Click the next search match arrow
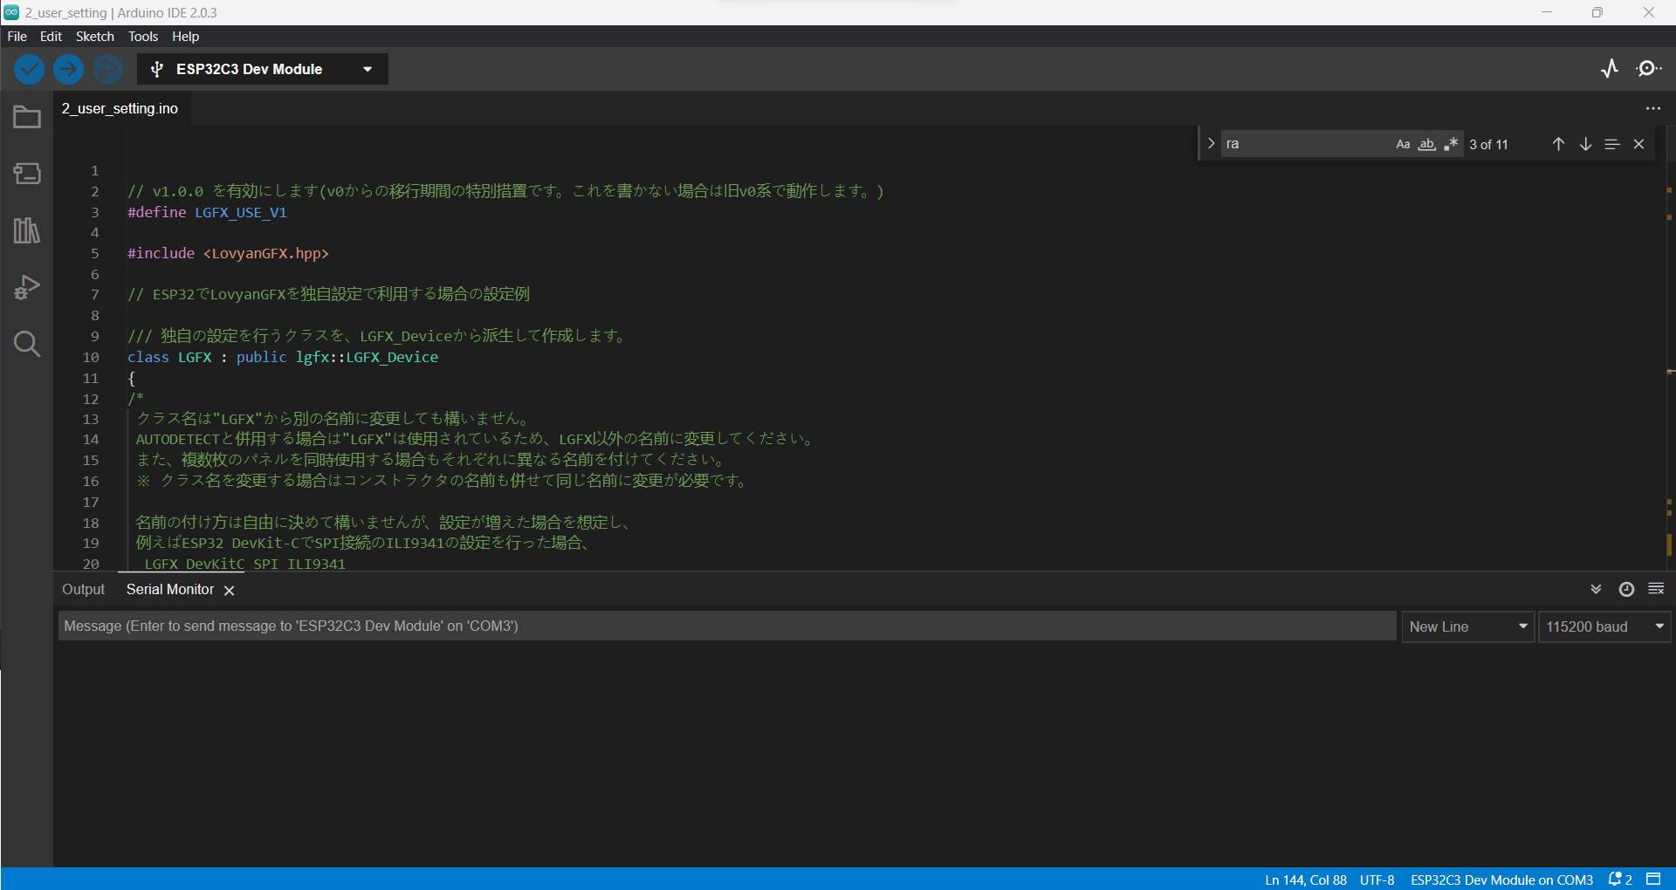1676x890 pixels. click(x=1585, y=144)
